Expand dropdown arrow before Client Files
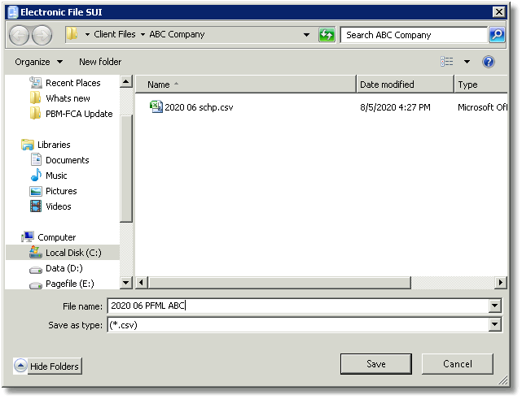522x399 pixels. click(87, 35)
